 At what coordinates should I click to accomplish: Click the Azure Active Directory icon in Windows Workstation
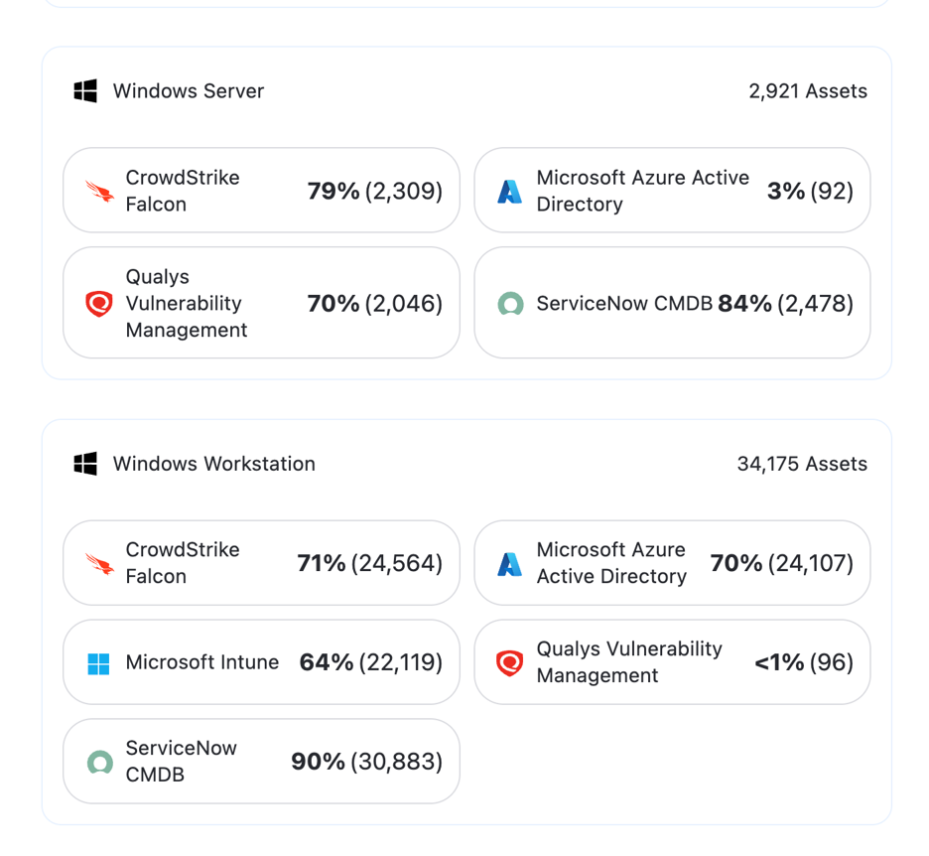click(x=509, y=563)
